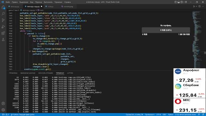Click the minimap code overview
This screenshot has width=206, height=116.
pos(197,39)
